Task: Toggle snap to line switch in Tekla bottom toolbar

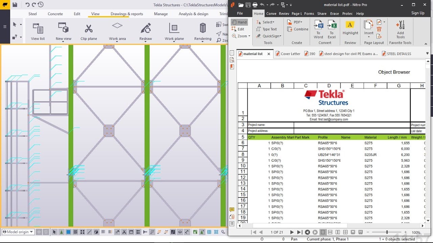Action: coord(89,232)
